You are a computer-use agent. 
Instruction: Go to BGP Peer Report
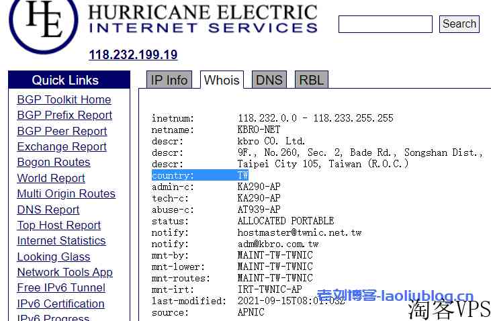click(x=62, y=131)
